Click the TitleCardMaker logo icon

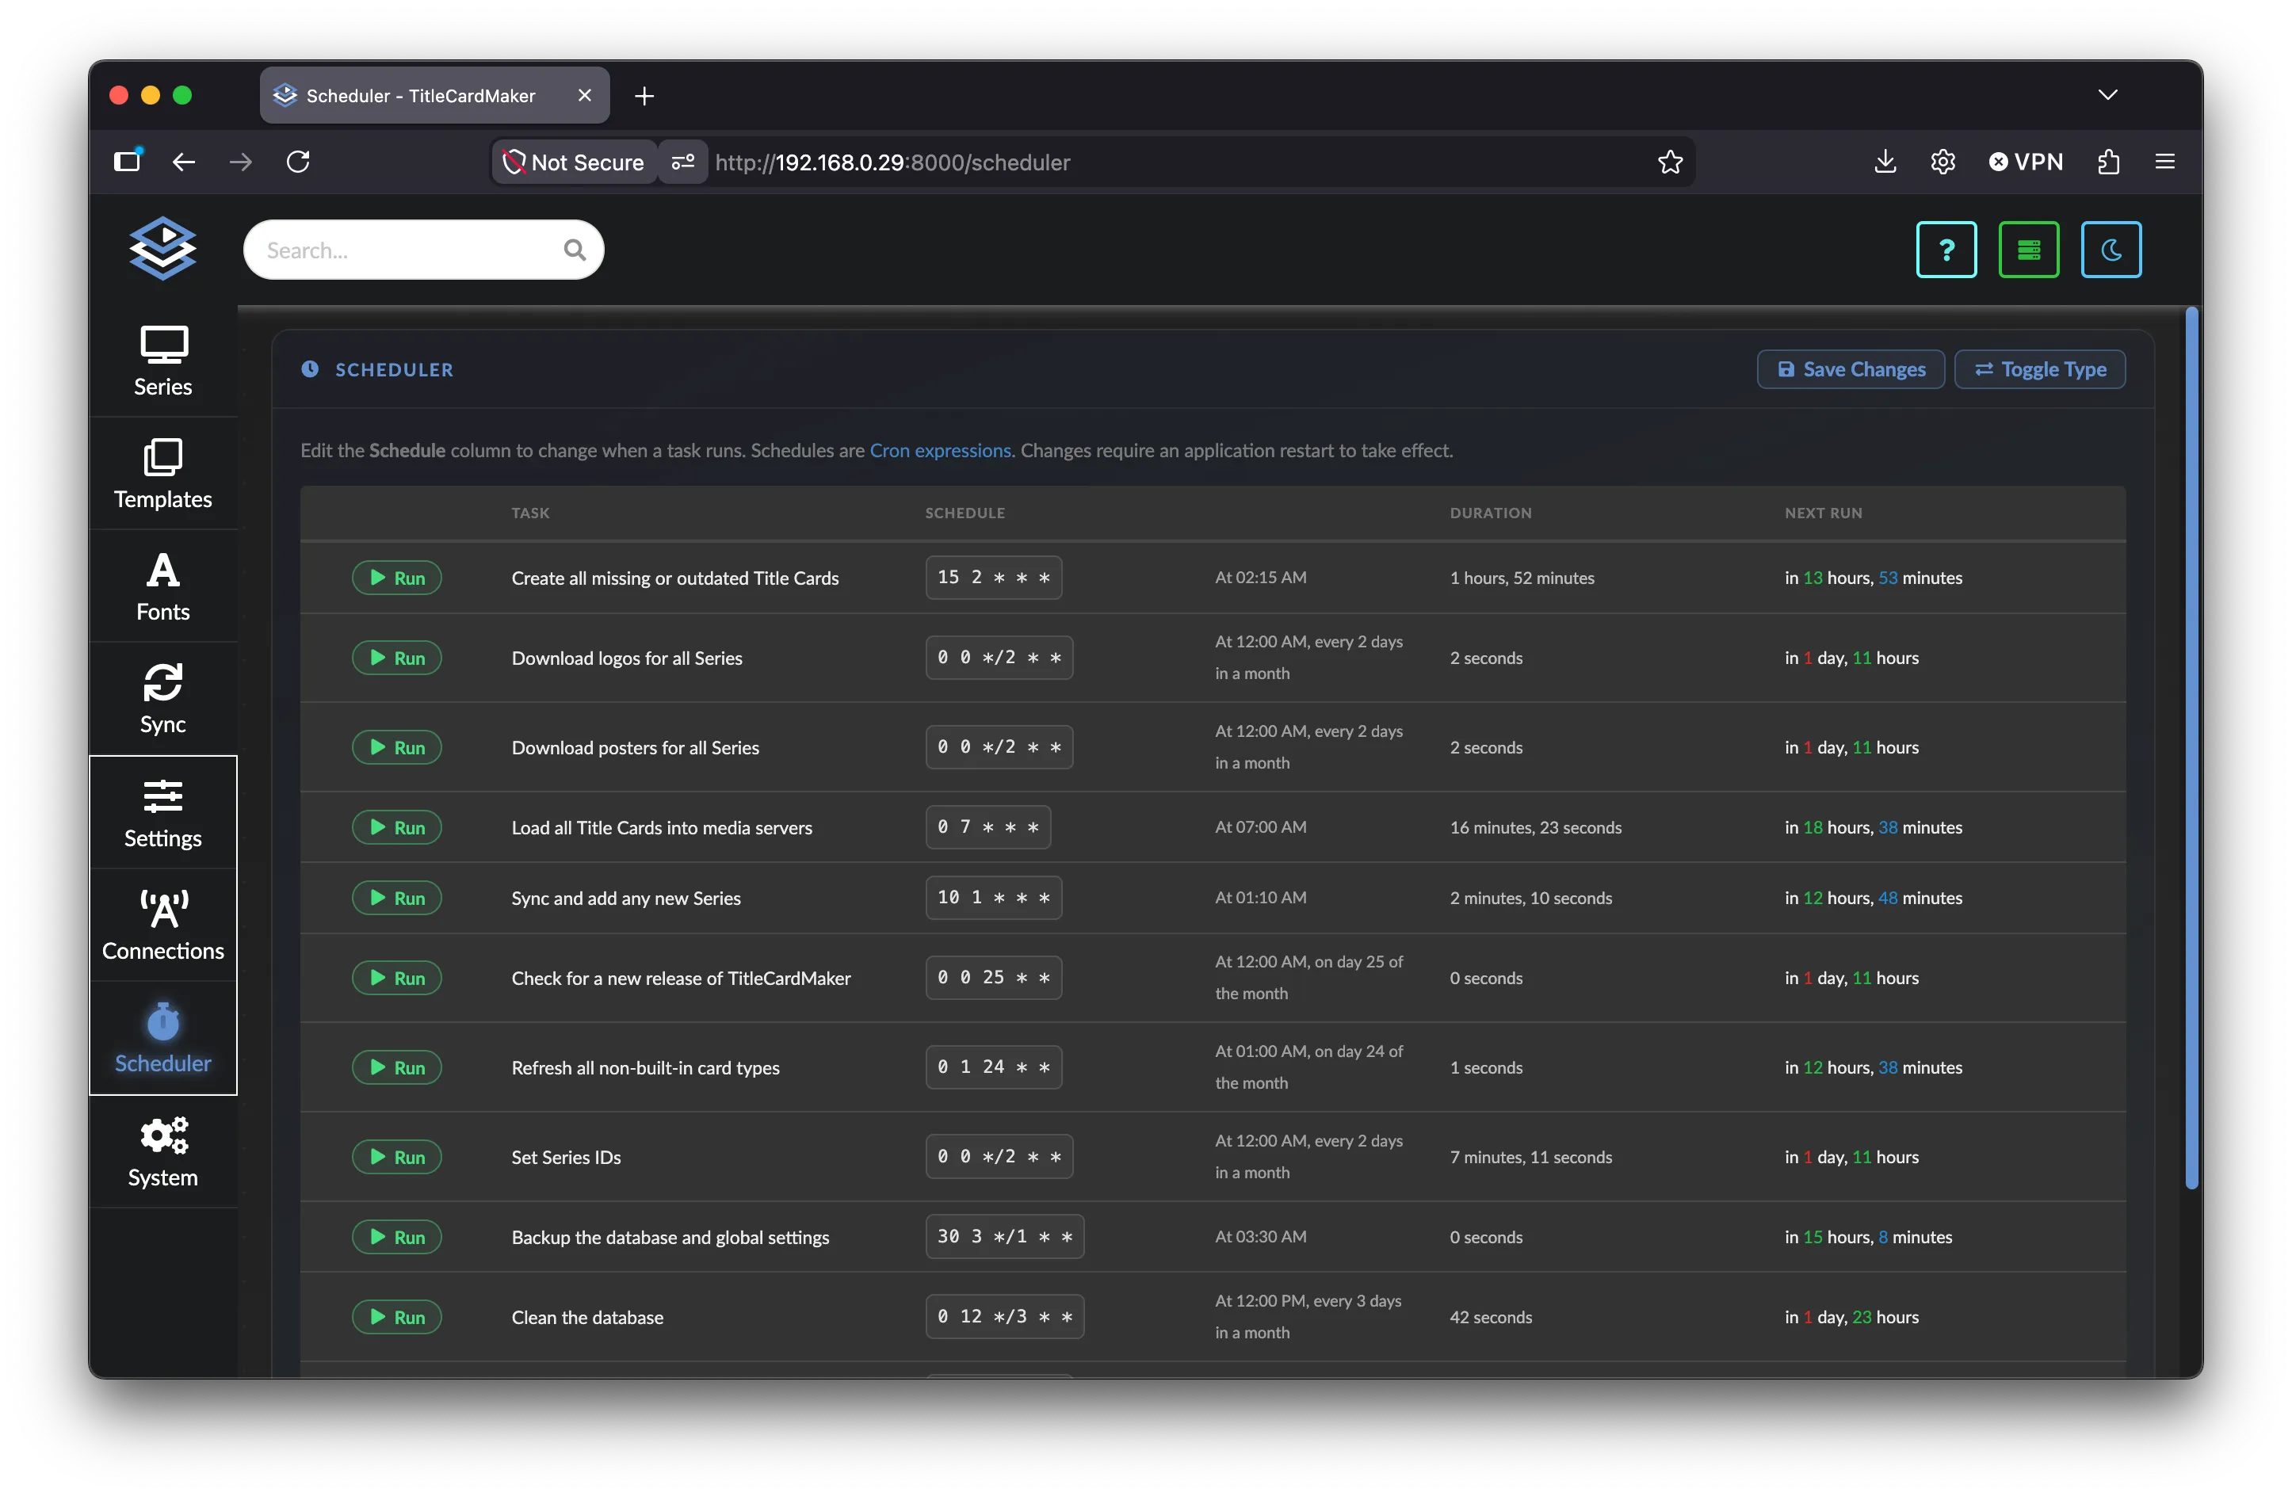[x=162, y=248]
